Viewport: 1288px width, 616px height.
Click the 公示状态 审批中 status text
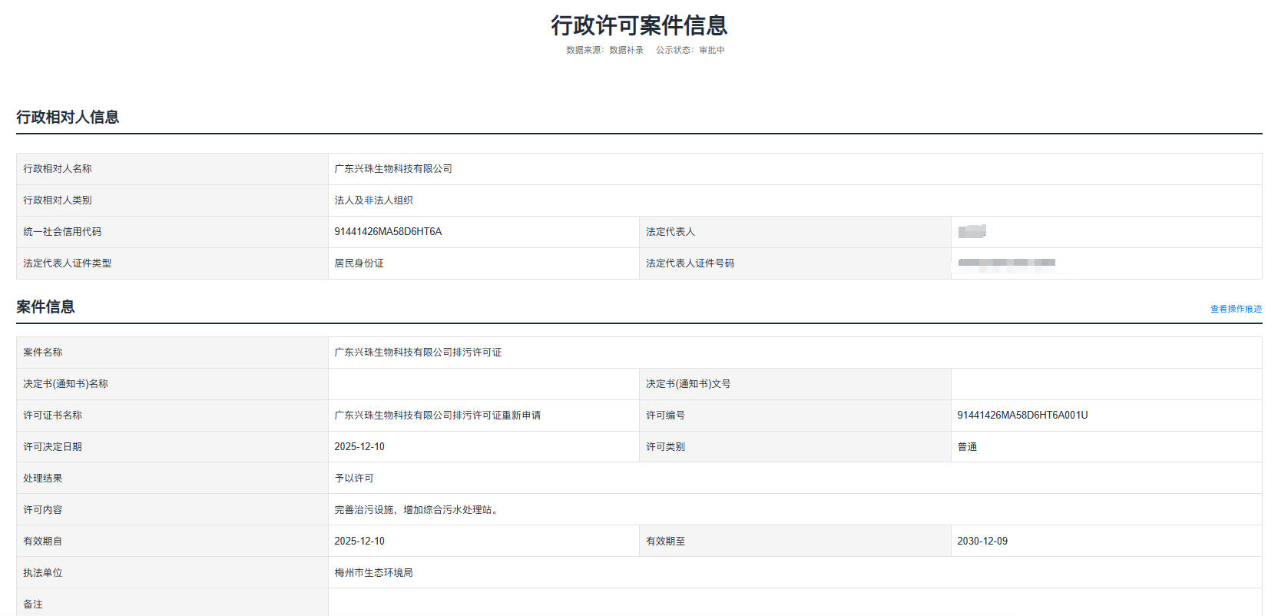pos(690,50)
